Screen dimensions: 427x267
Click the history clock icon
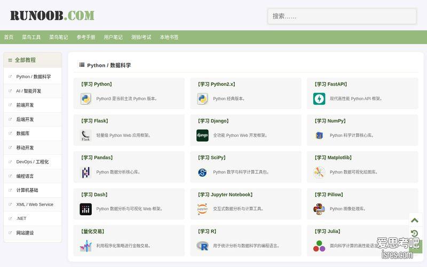415,233
